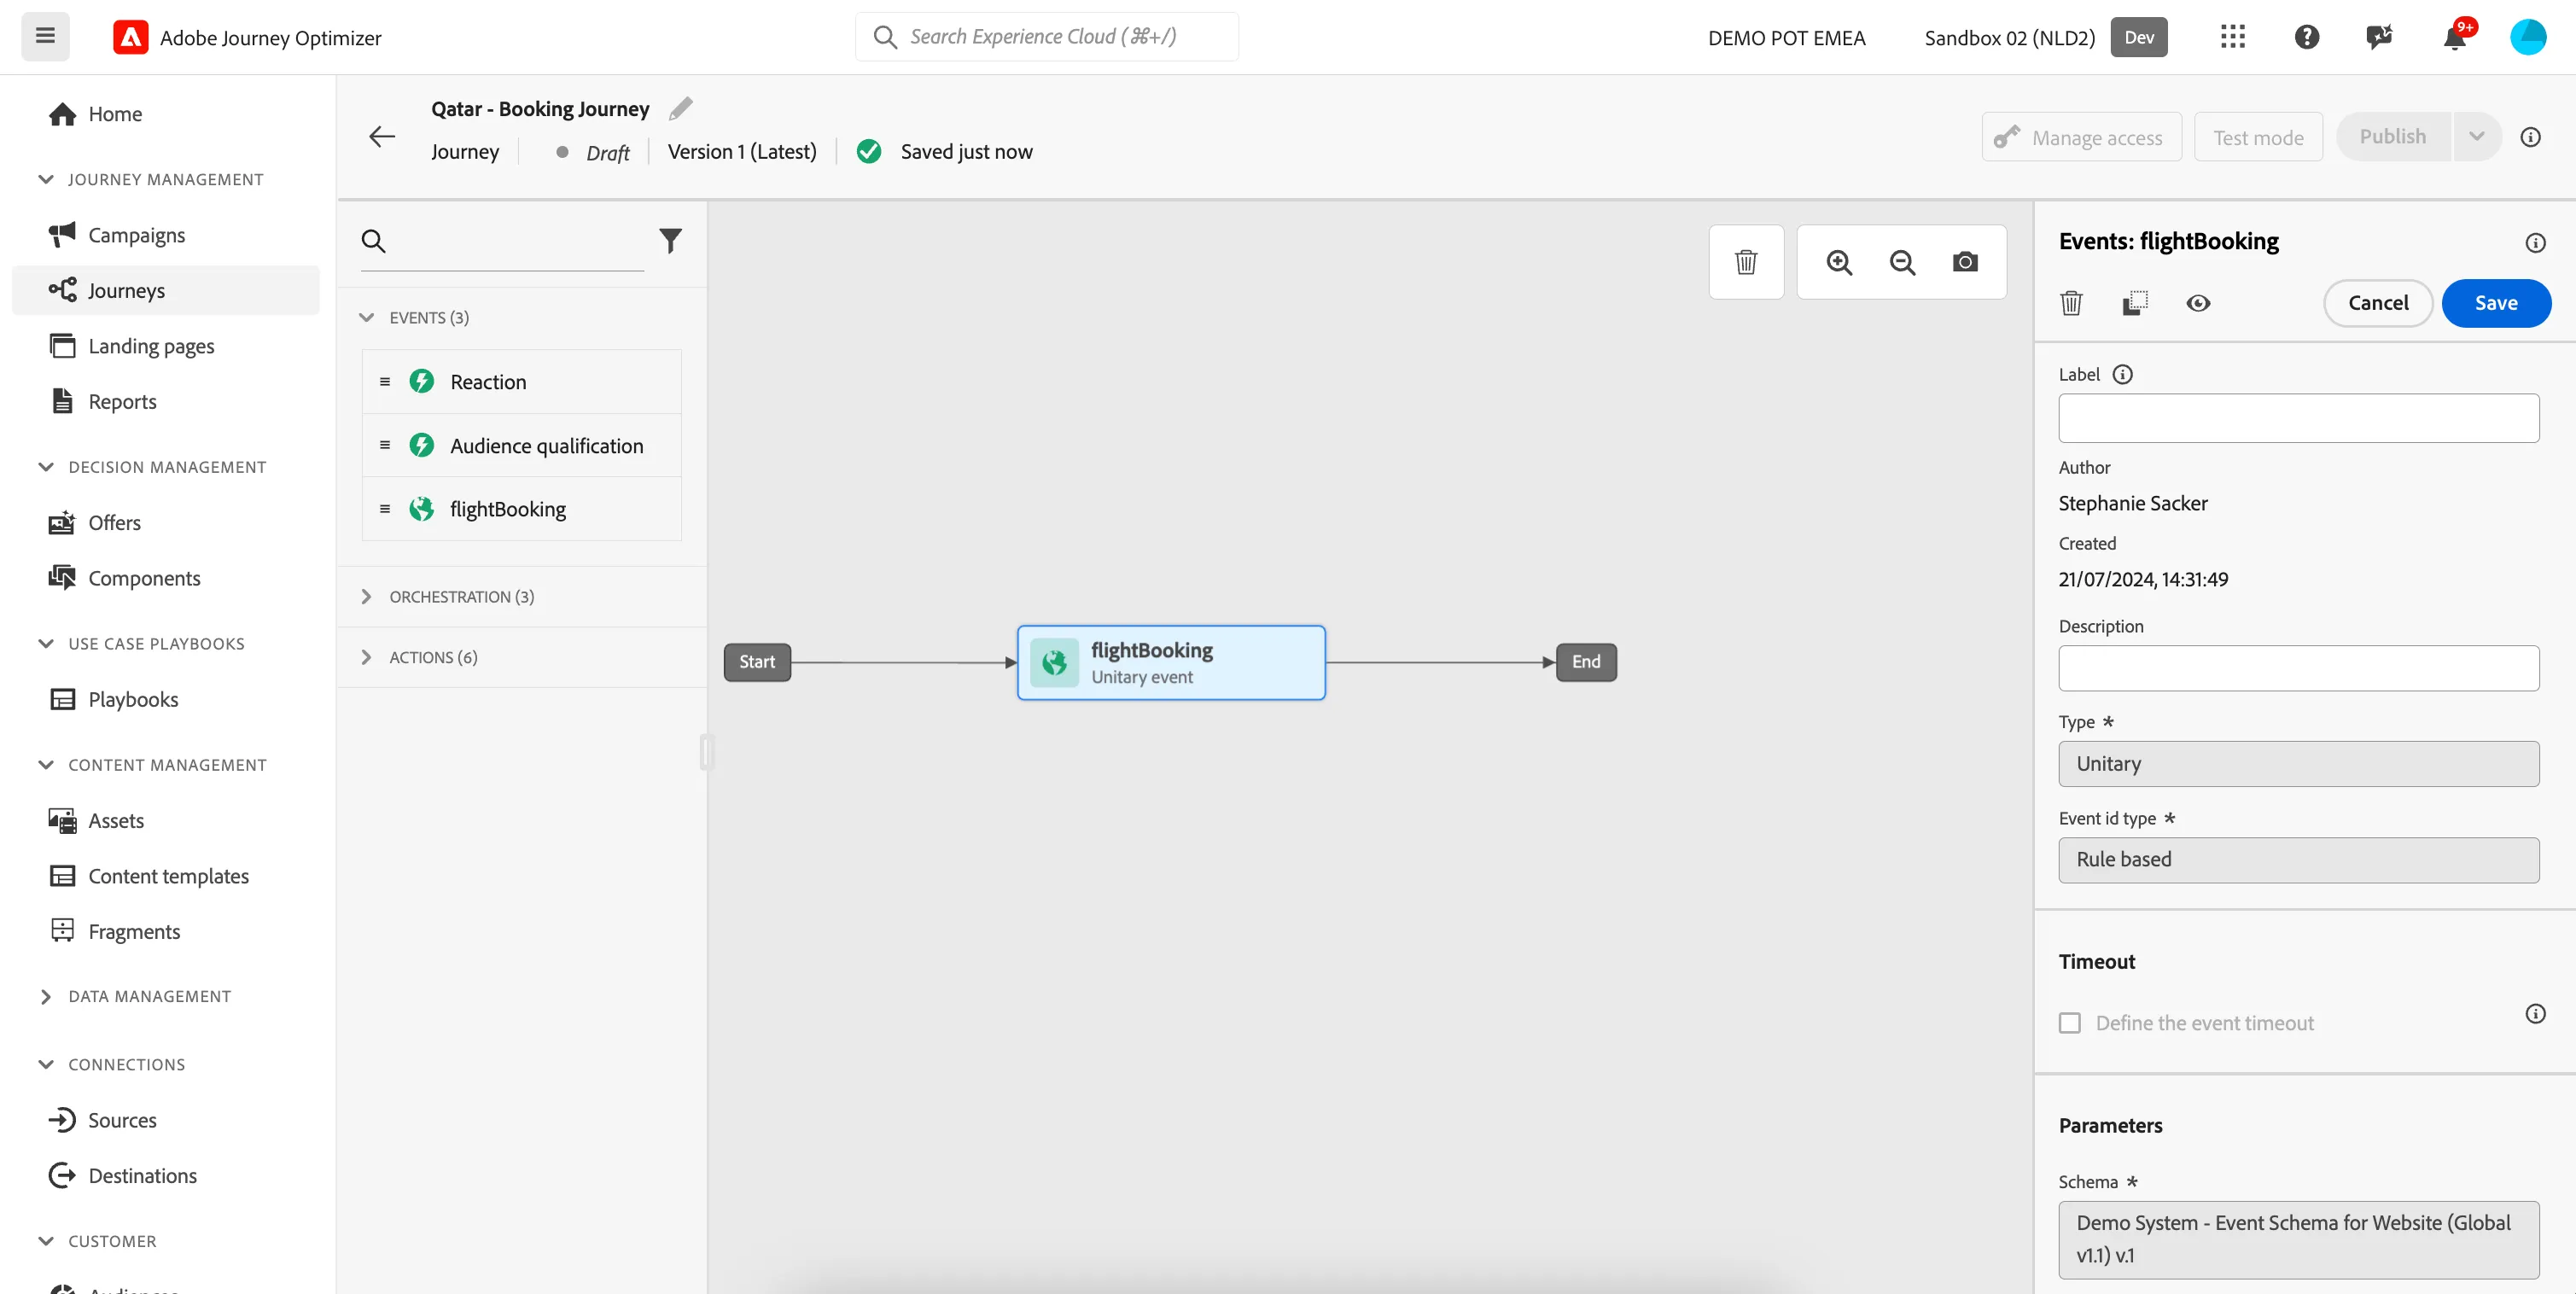
Task: Zoom out on the journey canvas
Action: coord(1902,262)
